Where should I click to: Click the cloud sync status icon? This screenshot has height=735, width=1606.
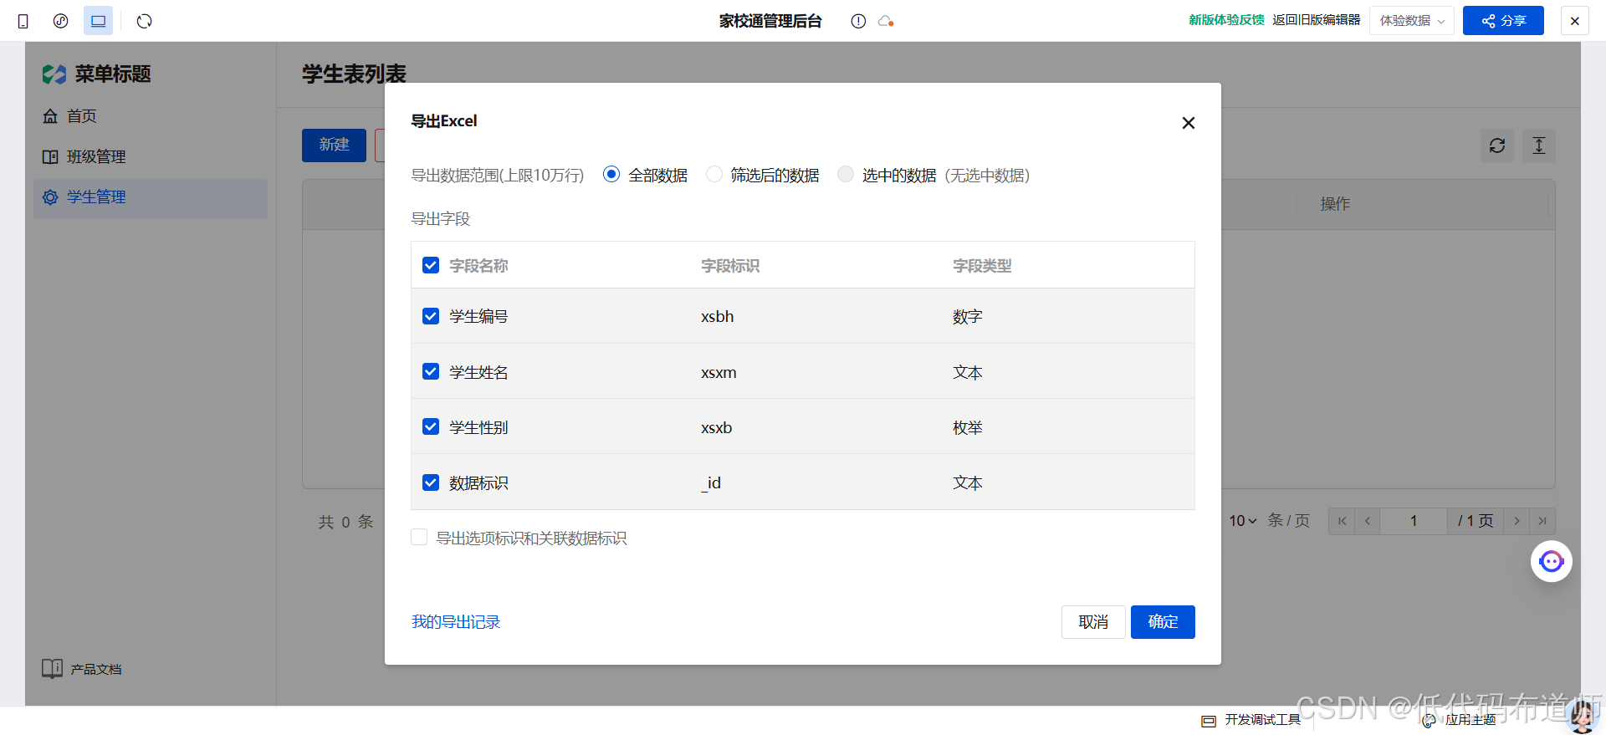886,21
